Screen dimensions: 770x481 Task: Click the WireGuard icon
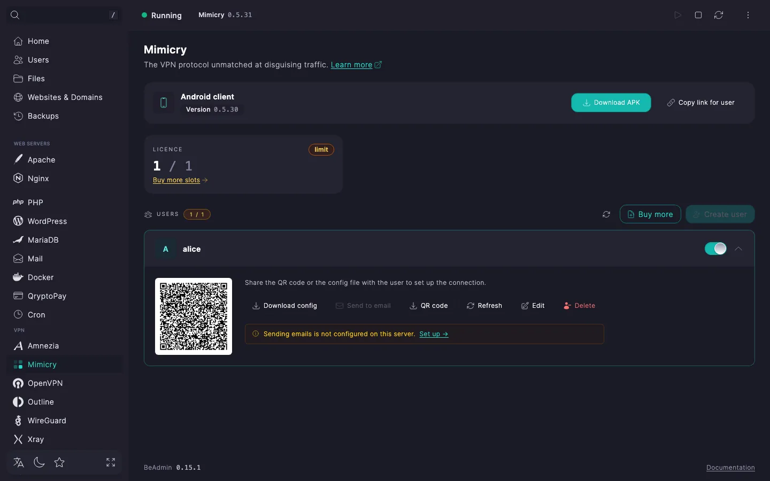18,421
